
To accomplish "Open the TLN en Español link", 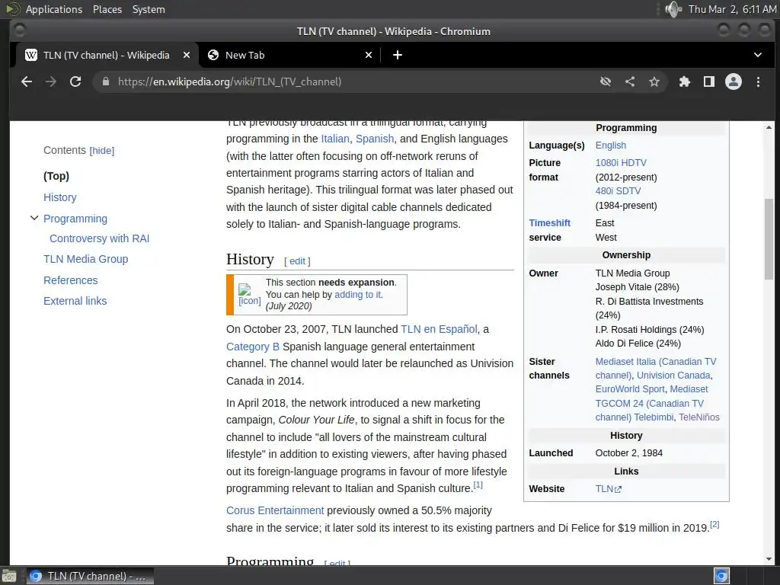I will pos(439,329).
